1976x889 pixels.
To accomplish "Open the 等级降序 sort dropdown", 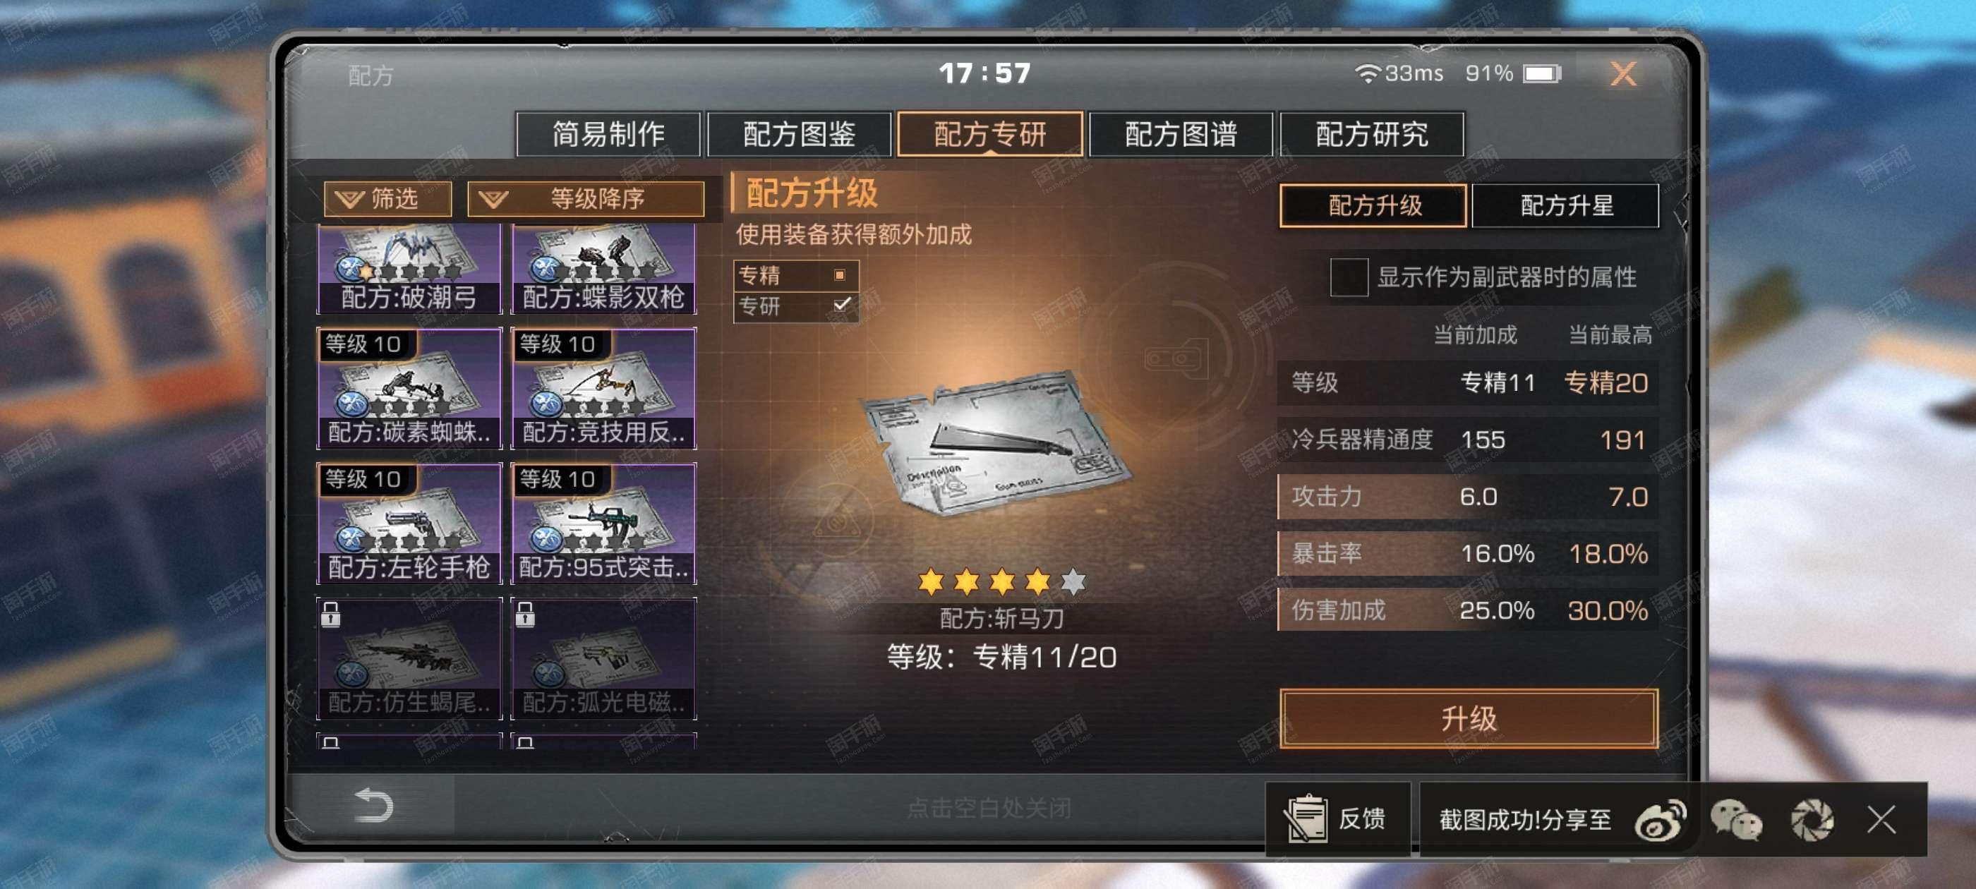I will 586,199.
